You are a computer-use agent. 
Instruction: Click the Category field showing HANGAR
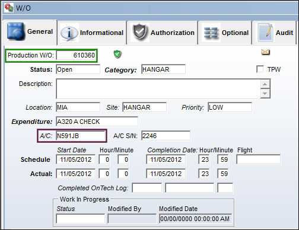click(164, 69)
